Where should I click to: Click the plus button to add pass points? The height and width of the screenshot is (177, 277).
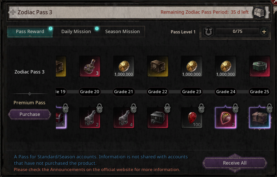[264, 32]
